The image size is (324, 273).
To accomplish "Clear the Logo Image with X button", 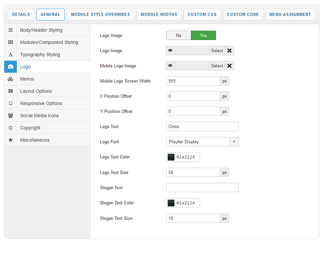I will pyautogui.click(x=229, y=51).
